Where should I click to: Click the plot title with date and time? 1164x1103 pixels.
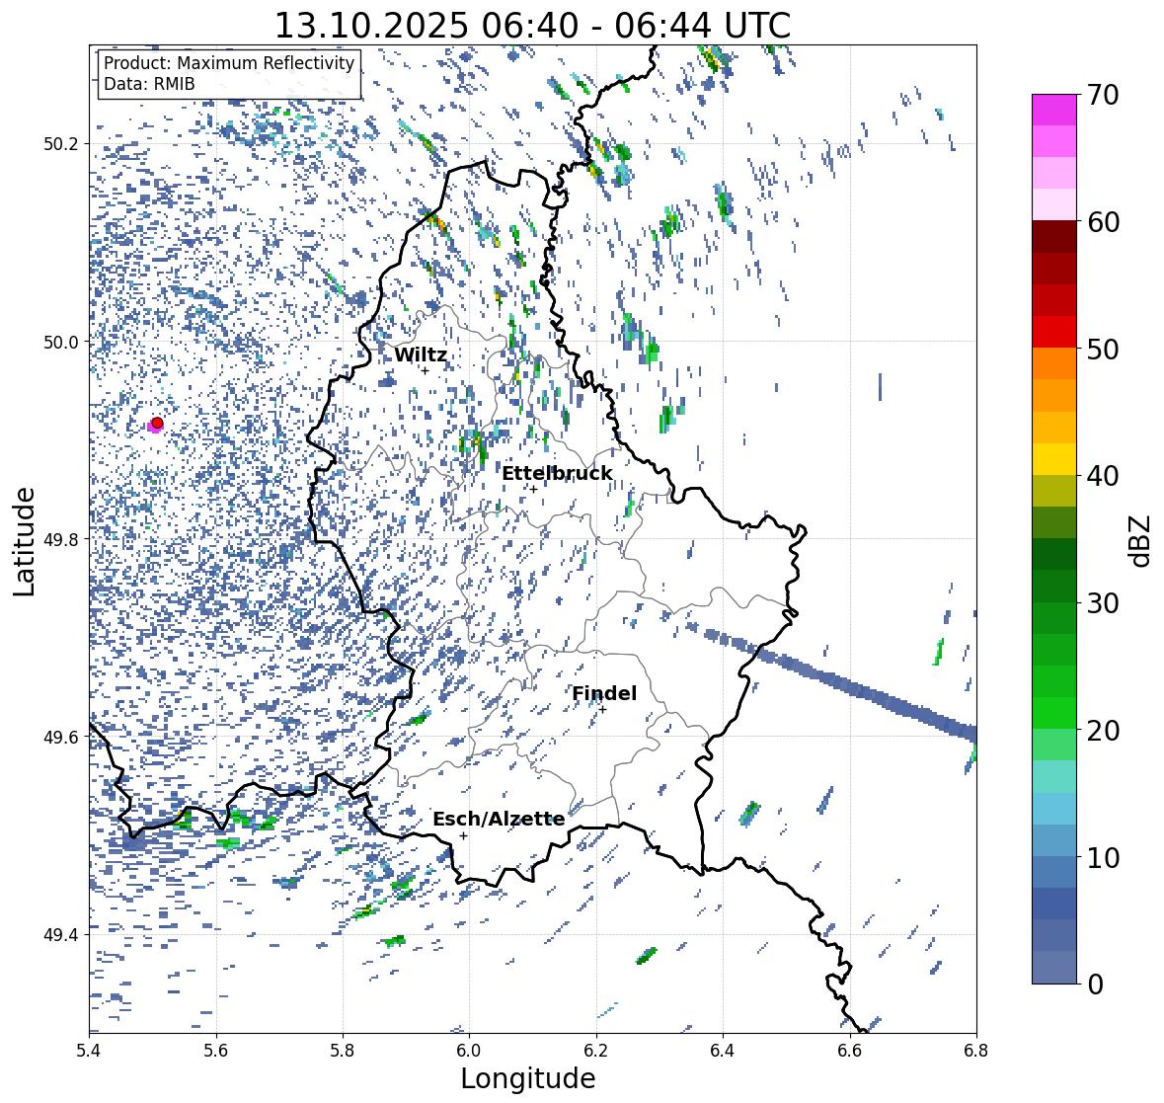click(x=533, y=26)
